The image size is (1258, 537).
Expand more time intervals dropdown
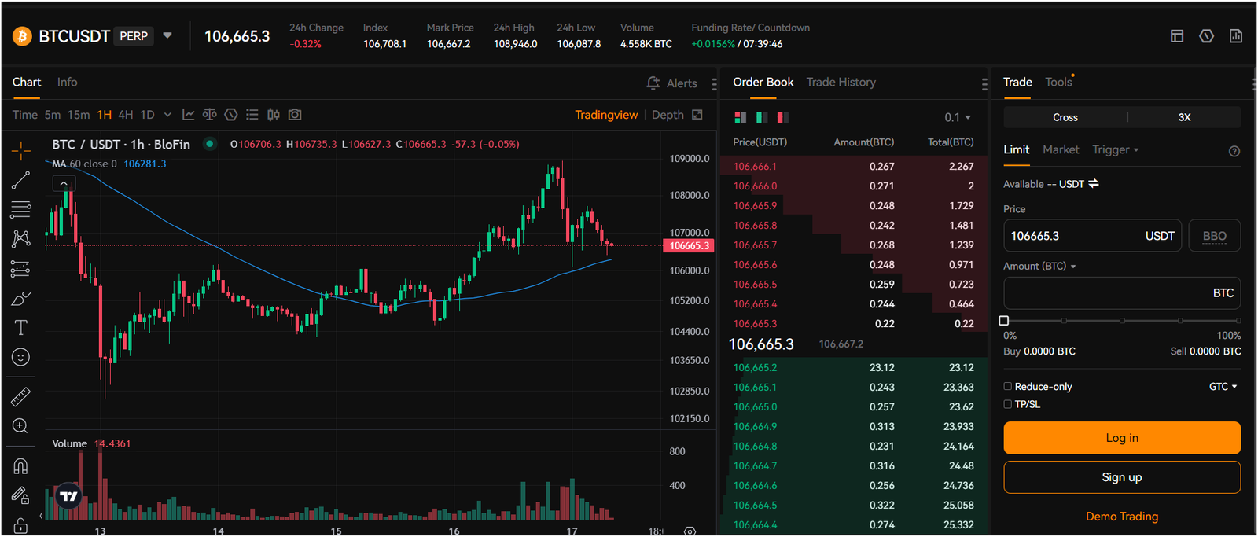click(167, 115)
